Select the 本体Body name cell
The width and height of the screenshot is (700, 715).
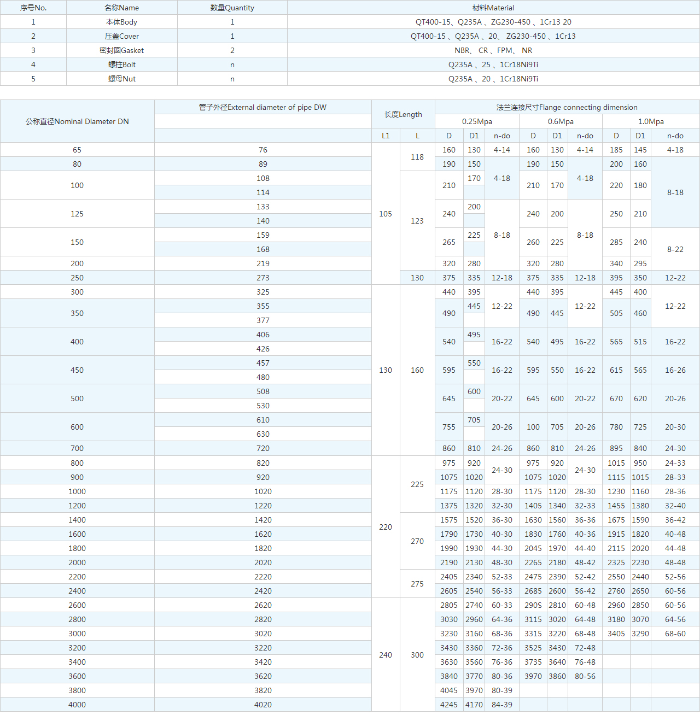[x=121, y=22]
